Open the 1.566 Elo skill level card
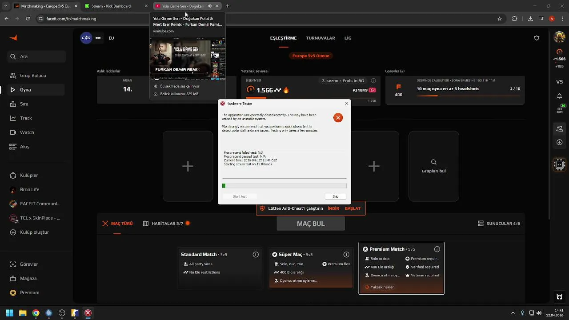The height and width of the screenshot is (320, 569). [x=311, y=91]
